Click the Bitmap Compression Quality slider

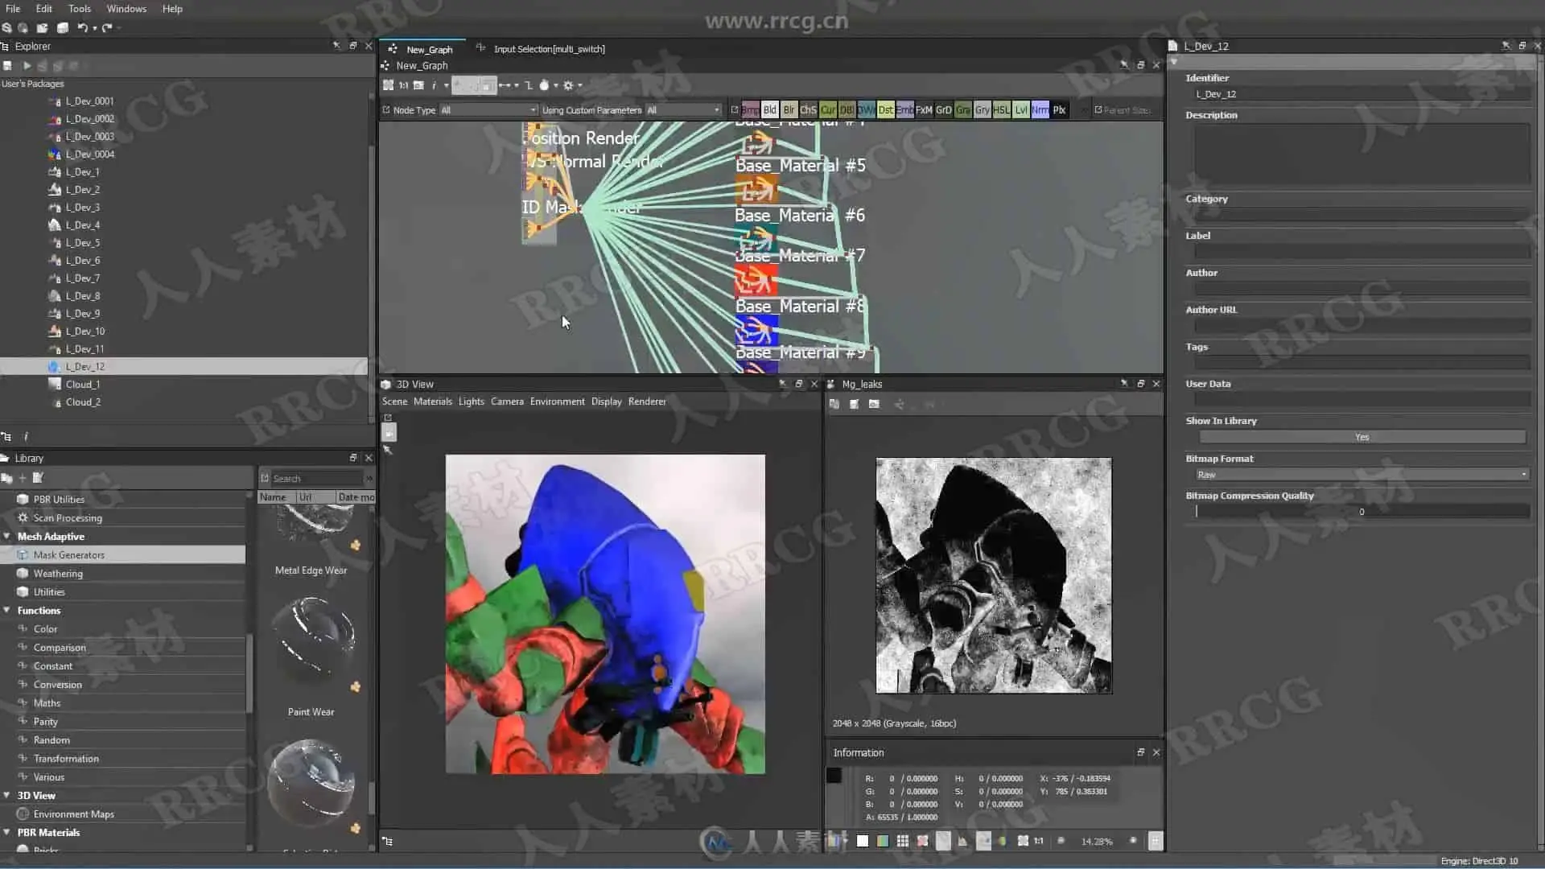pyautogui.click(x=1362, y=512)
